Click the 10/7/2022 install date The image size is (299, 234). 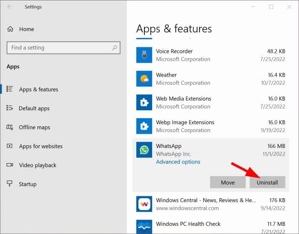click(273, 83)
